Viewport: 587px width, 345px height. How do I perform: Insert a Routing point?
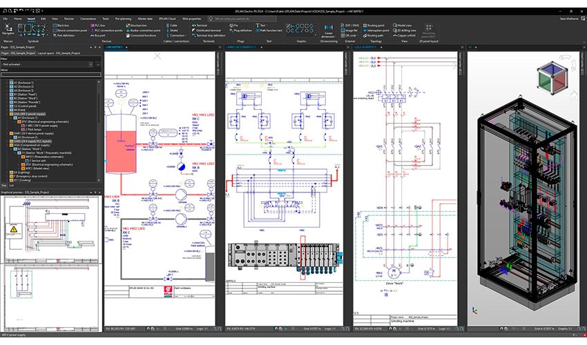point(374,26)
